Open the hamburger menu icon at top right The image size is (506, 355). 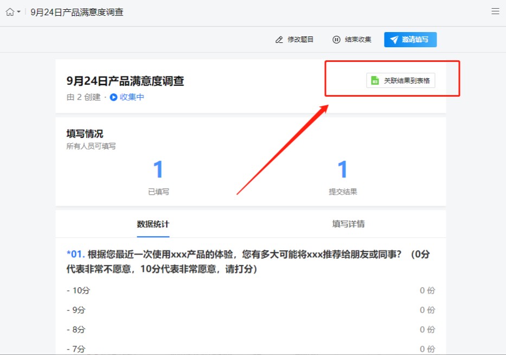coord(494,11)
